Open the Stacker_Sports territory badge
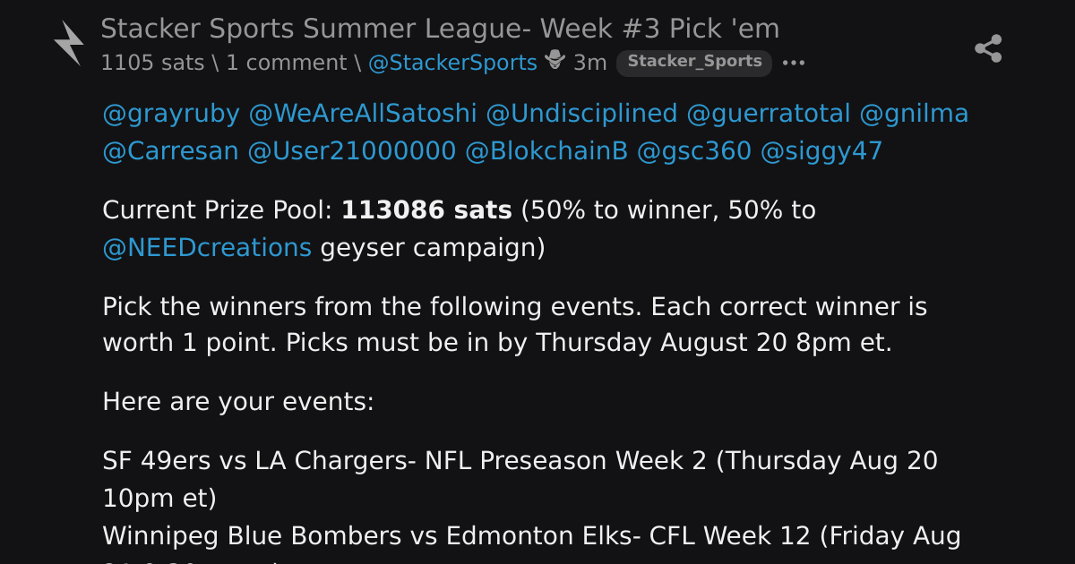1075x564 pixels. tap(694, 62)
